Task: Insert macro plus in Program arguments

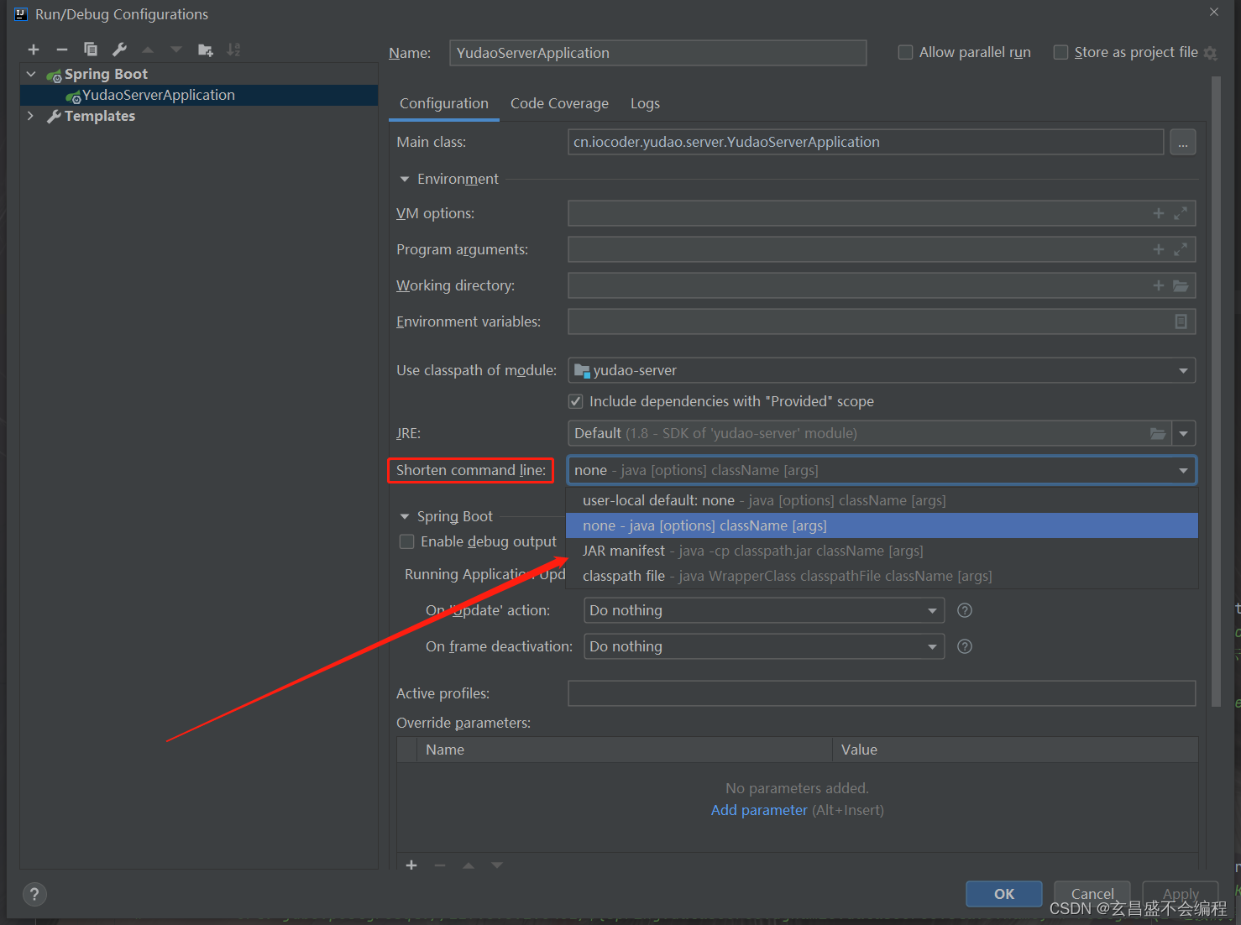Action: 1159,249
